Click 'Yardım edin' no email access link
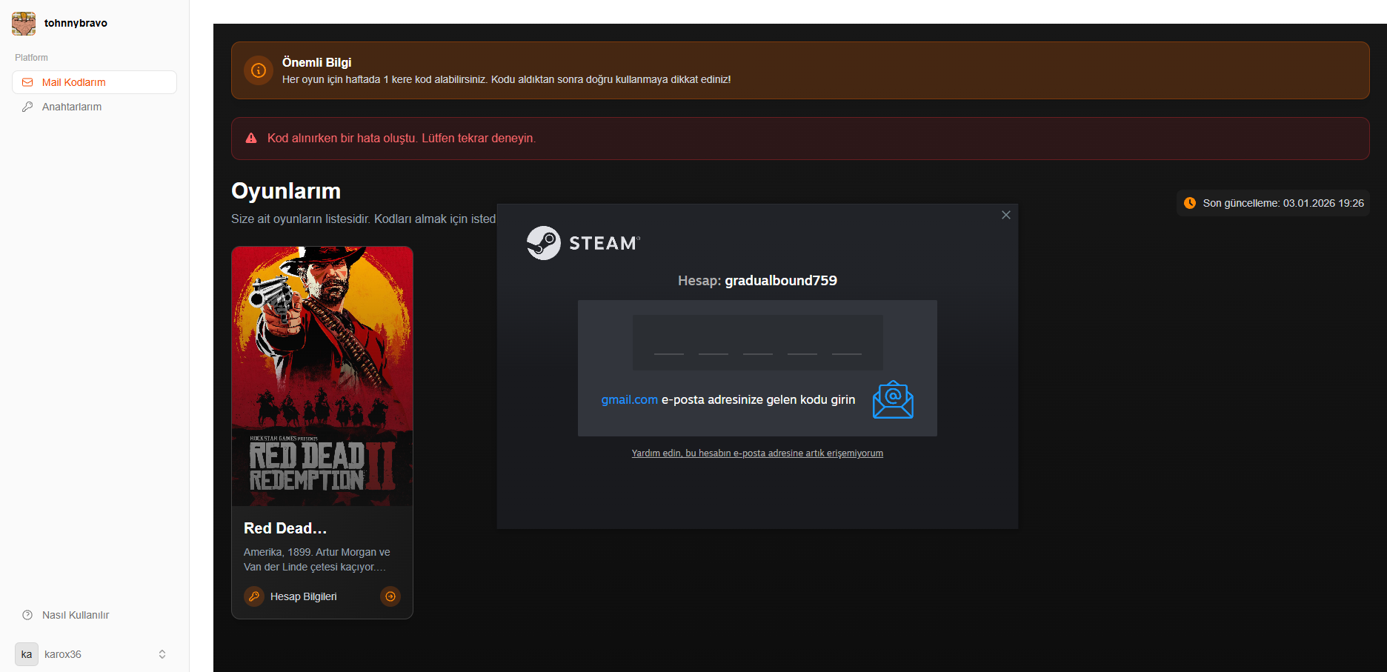 757,453
